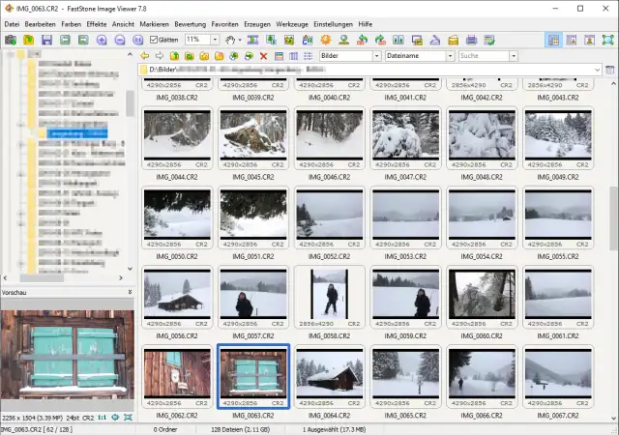The height and width of the screenshot is (435, 619).
Task: Click the print icon in toolbar
Action: pos(471,40)
